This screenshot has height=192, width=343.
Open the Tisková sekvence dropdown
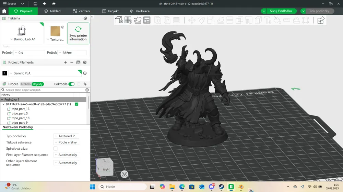coord(66,142)
